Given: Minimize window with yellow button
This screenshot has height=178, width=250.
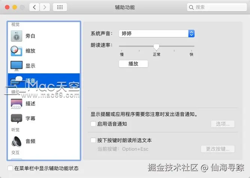Looking at the screenshot, I should click(15, 7).
